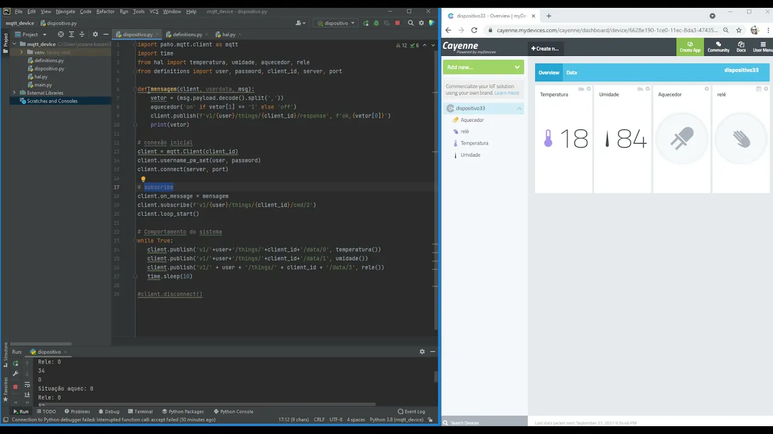Open the Temperatura widget settings gear
Image resolution: width=773 pixels, height=434 pixels.
[589, 89]
